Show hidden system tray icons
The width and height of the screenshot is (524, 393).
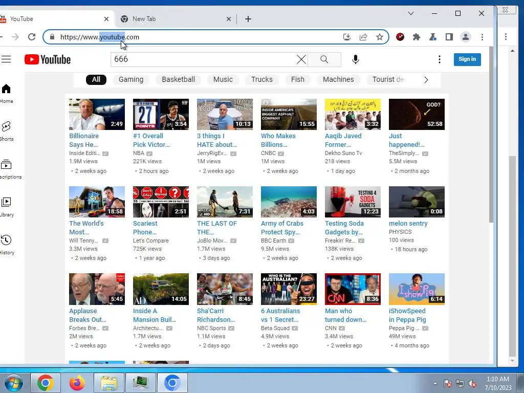435,383
